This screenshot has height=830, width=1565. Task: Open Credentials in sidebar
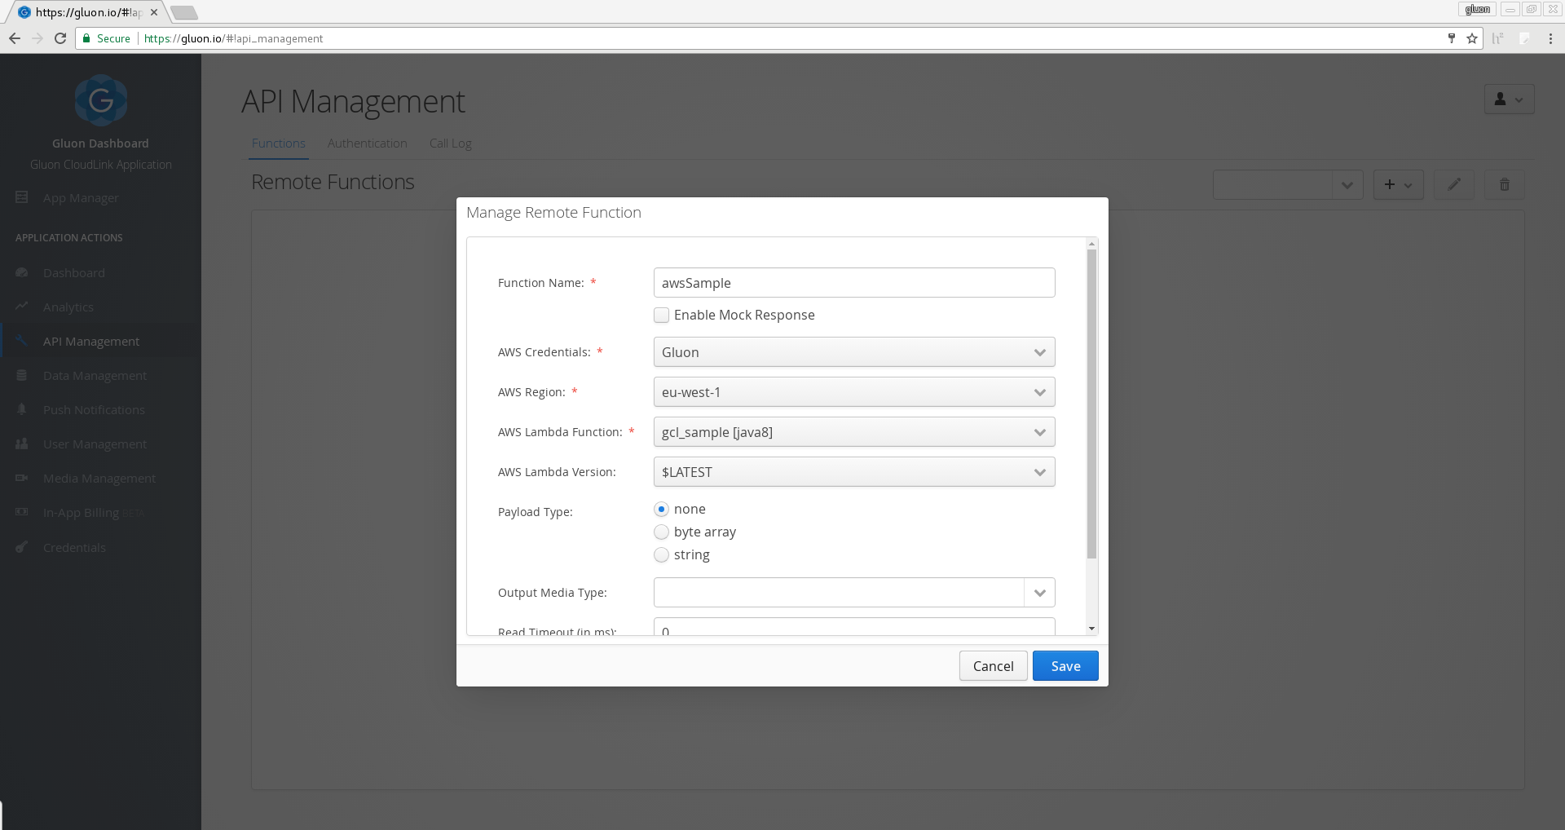74,548
